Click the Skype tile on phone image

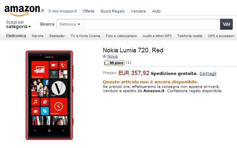tap(45, 111)
